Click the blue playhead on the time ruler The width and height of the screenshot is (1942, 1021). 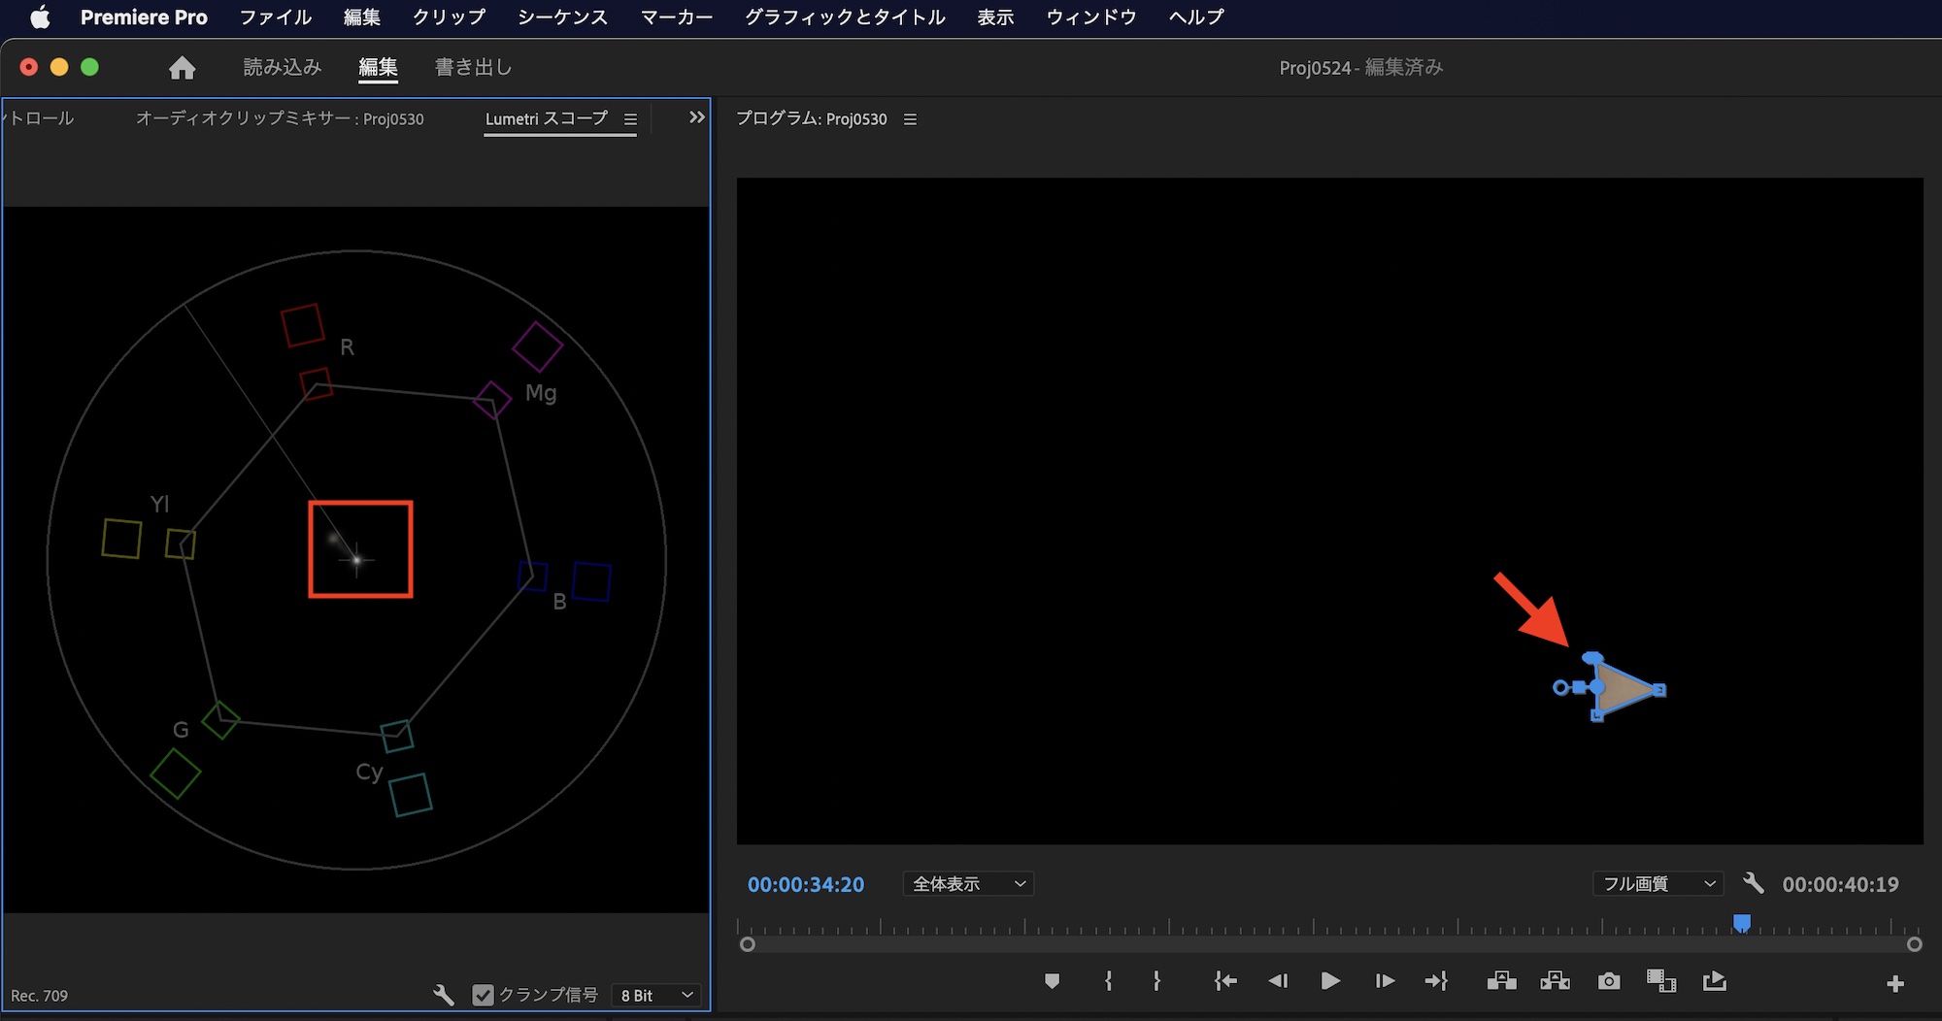click(1742, 922)
